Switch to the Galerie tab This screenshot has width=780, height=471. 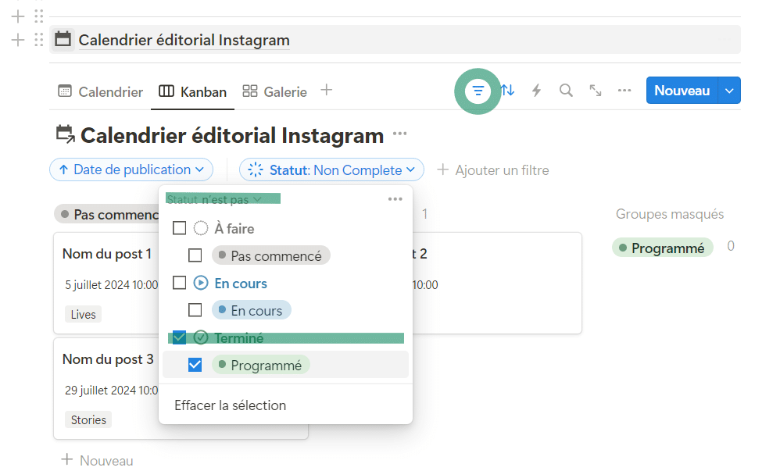click(275, 92)
